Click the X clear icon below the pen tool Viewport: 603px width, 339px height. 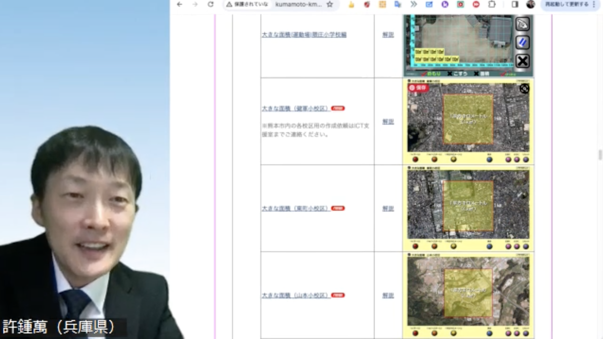pos(522,60)
